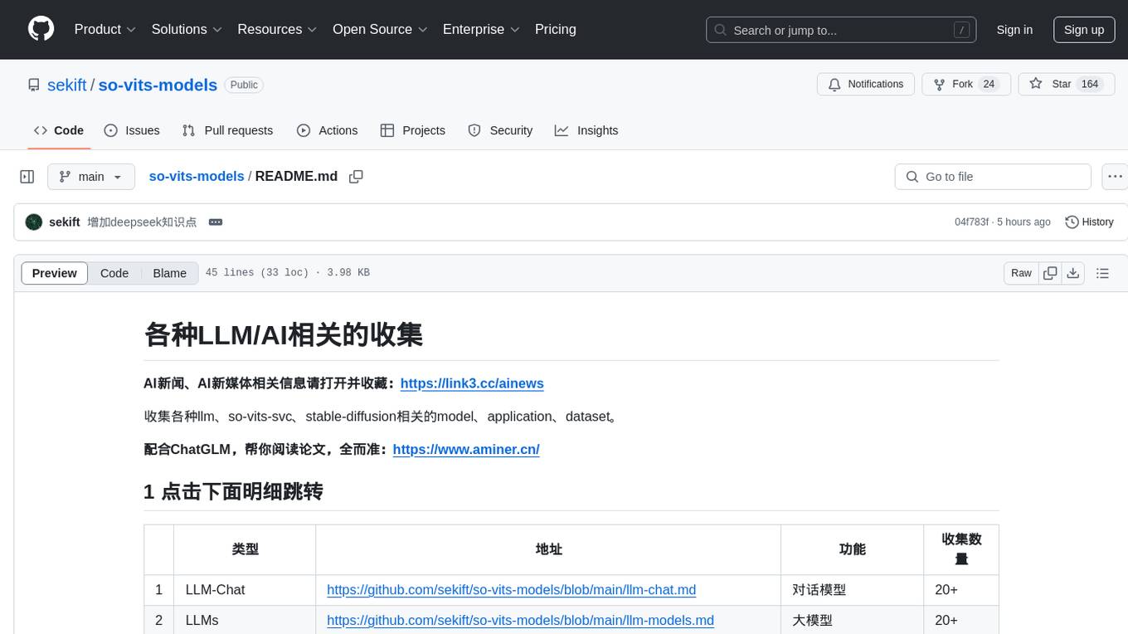
Task: Open the Pricing page
Action: click(556, 29)
